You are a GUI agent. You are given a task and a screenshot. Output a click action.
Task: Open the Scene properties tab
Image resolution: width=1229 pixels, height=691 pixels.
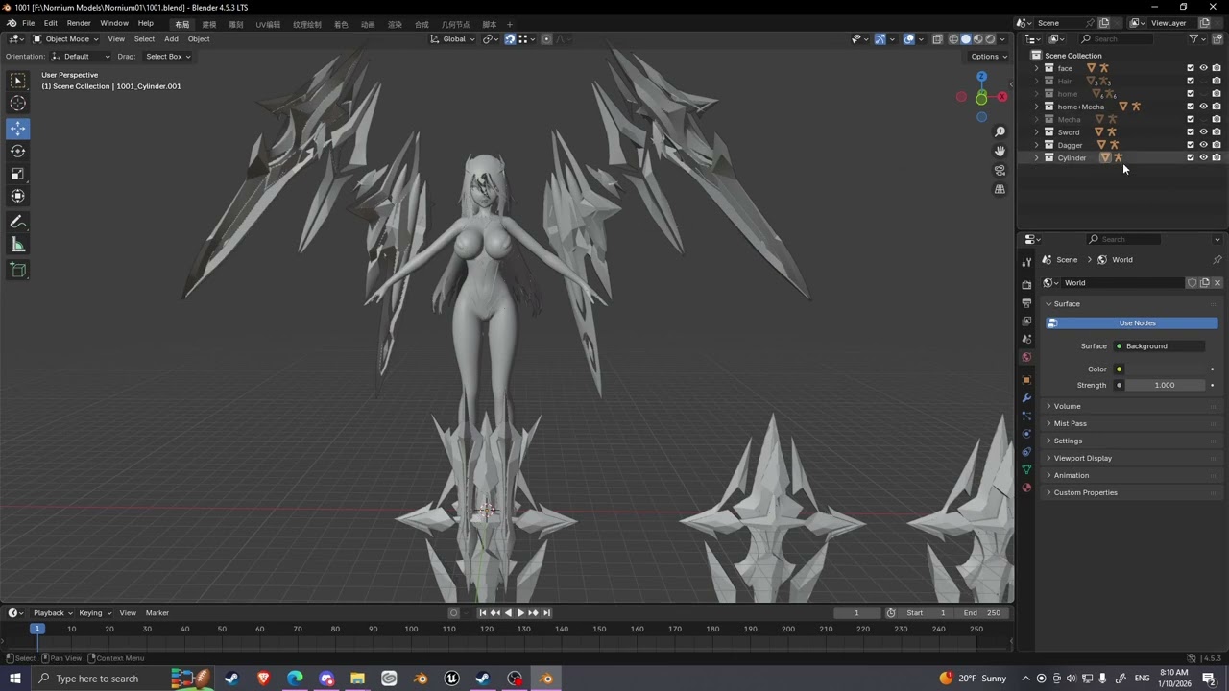tap(1026, 340)
